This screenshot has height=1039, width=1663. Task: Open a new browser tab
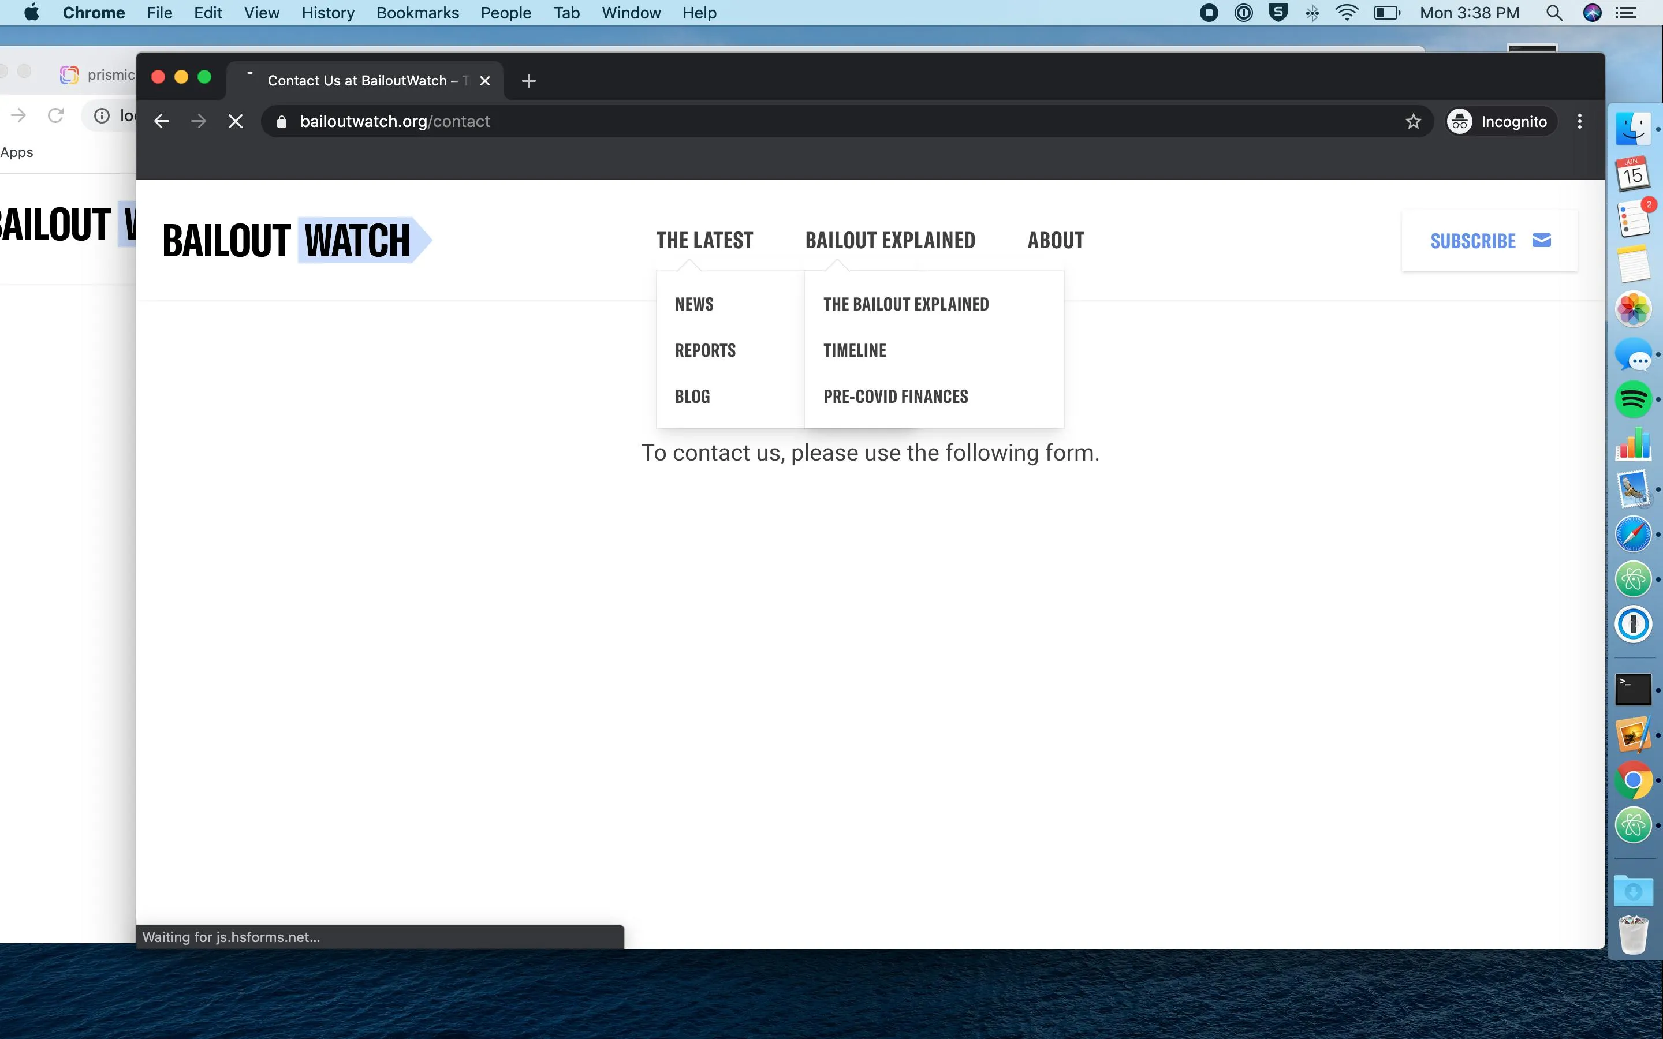tap(528, 81)
